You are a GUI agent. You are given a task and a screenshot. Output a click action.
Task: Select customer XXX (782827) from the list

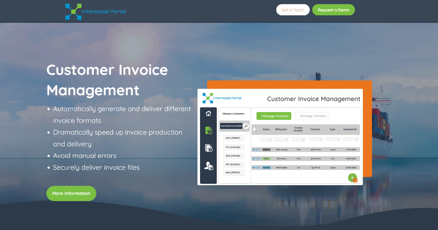pyautogui.click(x=233, y=138)
